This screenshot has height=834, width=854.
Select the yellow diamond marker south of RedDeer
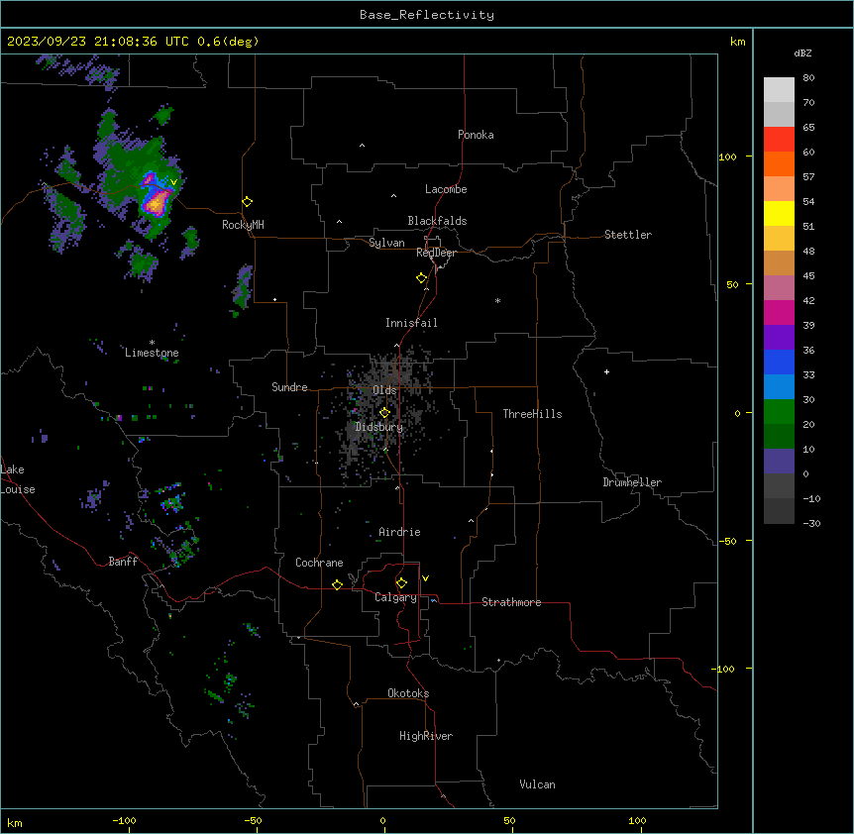point(422,278)
